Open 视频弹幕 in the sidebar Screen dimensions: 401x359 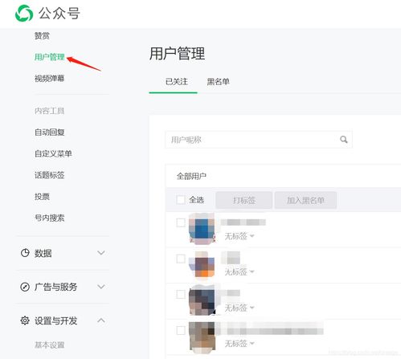pyautogui.click(x=50, y=79)
